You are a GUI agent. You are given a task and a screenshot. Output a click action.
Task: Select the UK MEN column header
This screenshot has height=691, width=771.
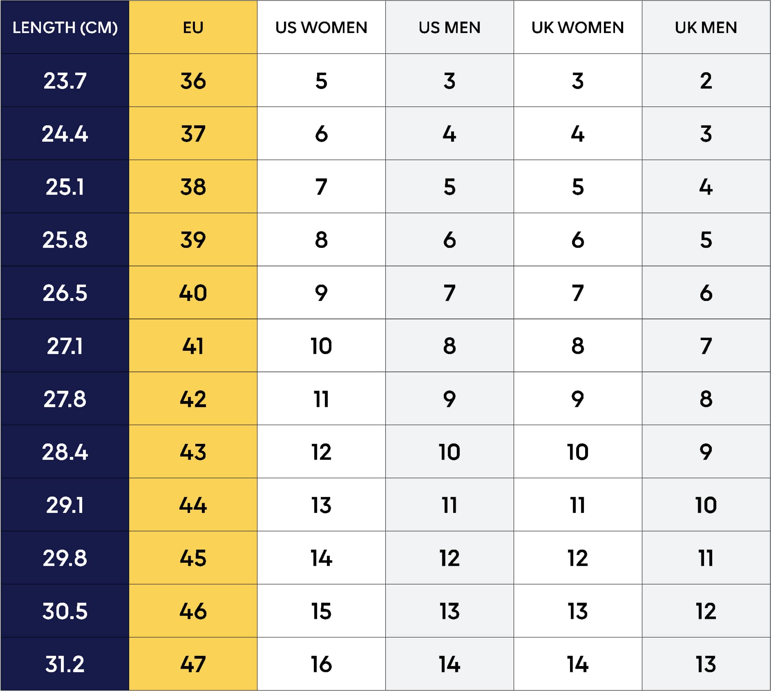706,27
